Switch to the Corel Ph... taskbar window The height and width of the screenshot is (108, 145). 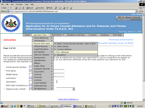[90, 106]
